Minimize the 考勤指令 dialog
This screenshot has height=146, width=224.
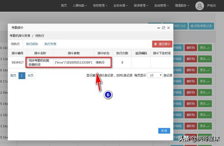click(159, 28)
